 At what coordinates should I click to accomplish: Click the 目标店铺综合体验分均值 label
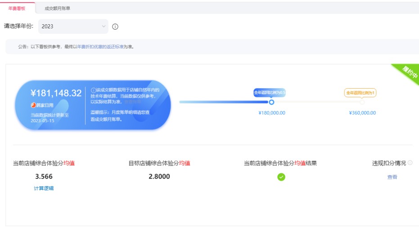(x=159, y=163)
